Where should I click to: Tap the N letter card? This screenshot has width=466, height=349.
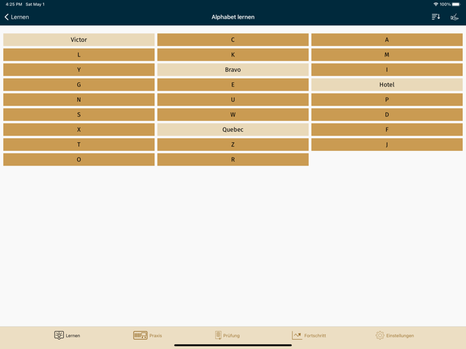(79, 100)
